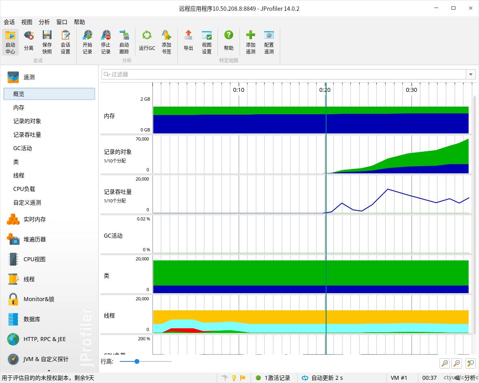Screen dimensions: 479x383
Task: Expand more sidebar sections with bottom arrow
Action: click(x=49, y=371)
